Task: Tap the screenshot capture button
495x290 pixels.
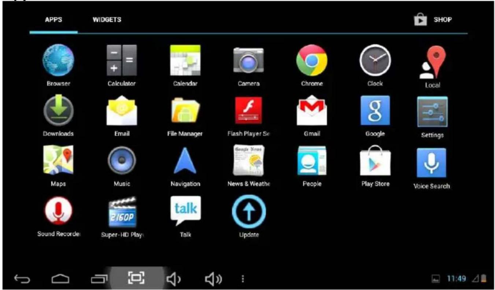Action: 136,278
